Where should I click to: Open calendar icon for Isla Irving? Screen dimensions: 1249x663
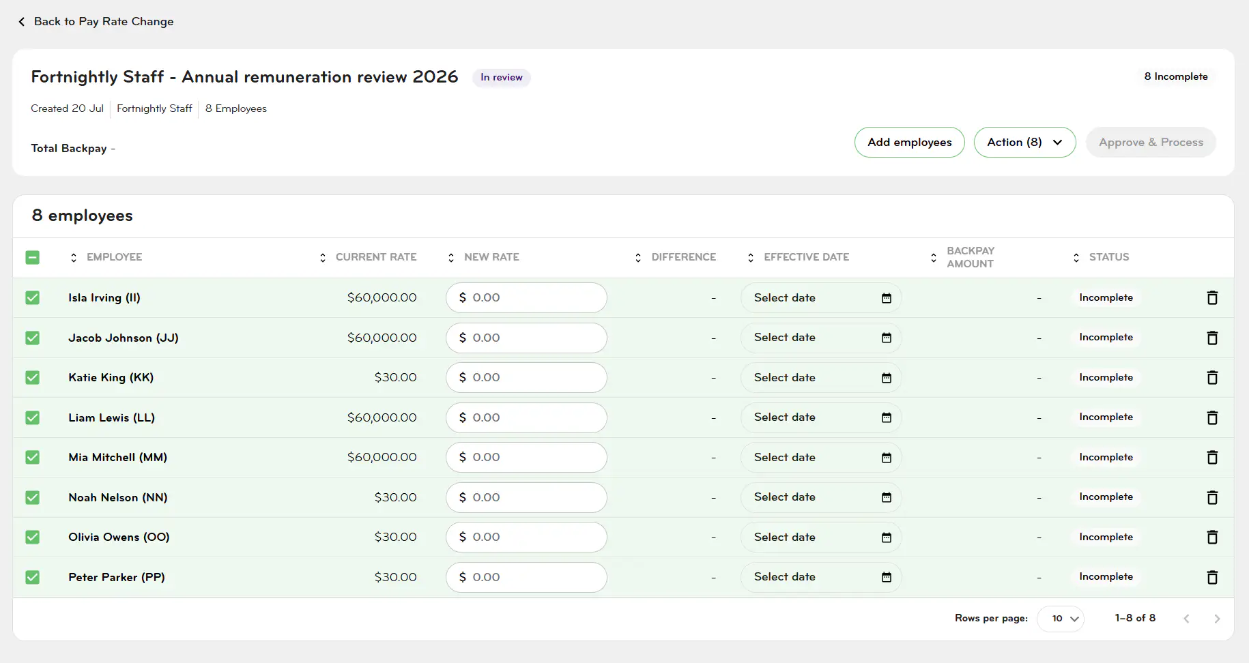886,298
